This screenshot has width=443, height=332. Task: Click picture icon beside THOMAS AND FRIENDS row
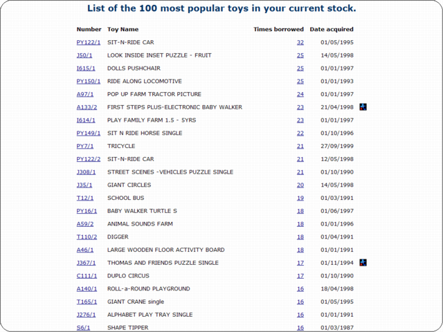tap(363, 263)
